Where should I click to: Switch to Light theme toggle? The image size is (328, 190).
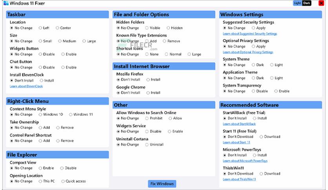(297, 3)
